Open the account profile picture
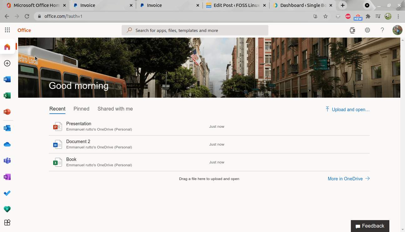Screen dimensions: 405x232 tap(397, 30)
